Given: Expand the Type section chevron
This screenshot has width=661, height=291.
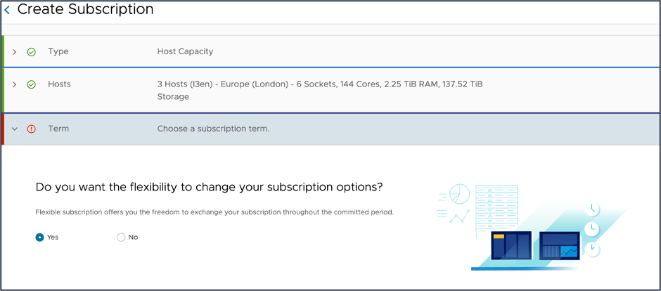Looking at the screenshot, I should 15,52.
